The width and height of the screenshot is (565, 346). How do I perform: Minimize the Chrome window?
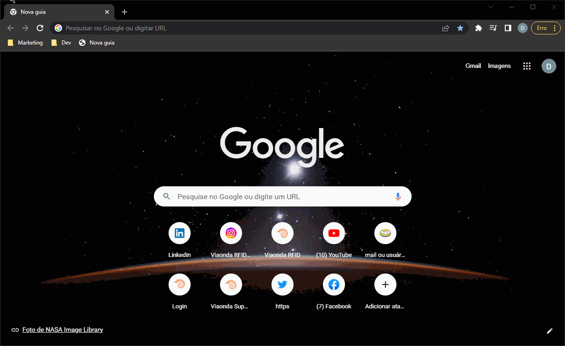pyautogui.click(x=512, y=7)
